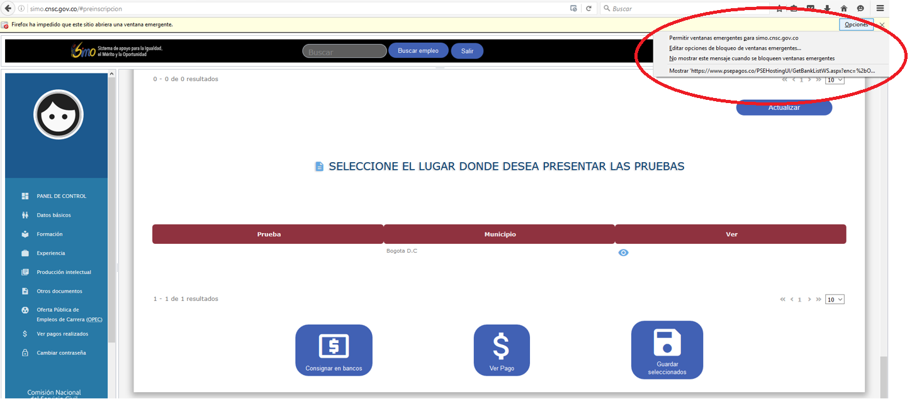
Task: Click the Firefox downloads arrow icon
Action: (827, 9)
